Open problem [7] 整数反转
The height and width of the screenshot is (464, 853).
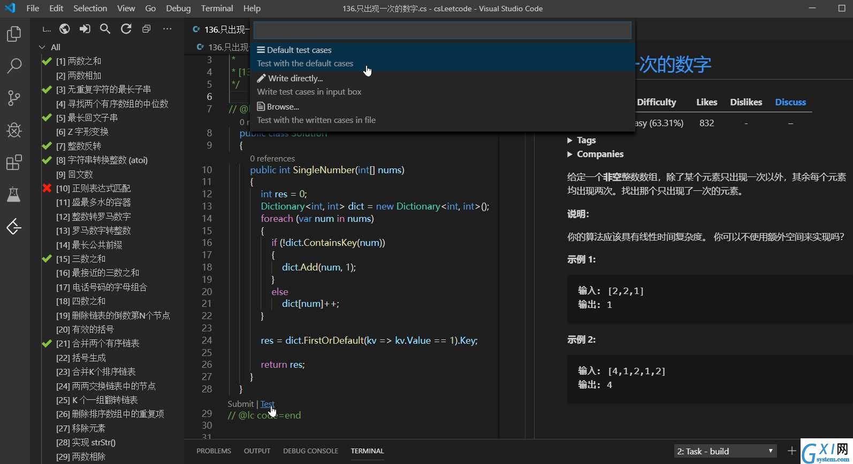tap(79, 146)
